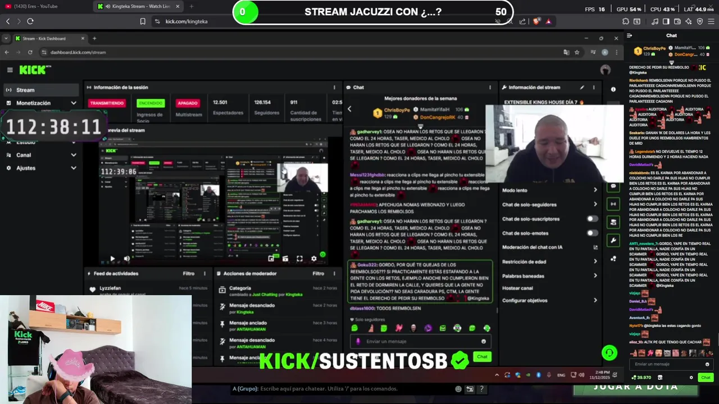The height and width of the screenshot is (404, 719).
Task: Click the green Chat button in outer chat
Action: (x=706, y=378)
